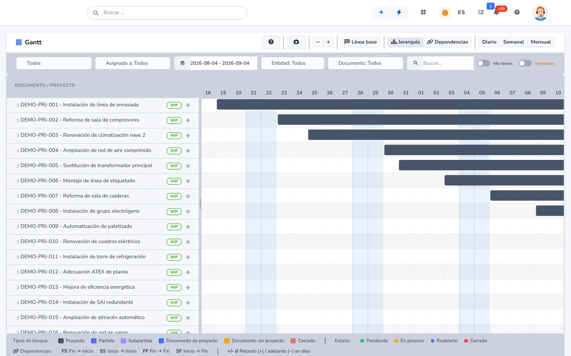The image size is (571, 356).
Task: Zoom in the Gantt with plus button
Action: click(x=328, y=42)
